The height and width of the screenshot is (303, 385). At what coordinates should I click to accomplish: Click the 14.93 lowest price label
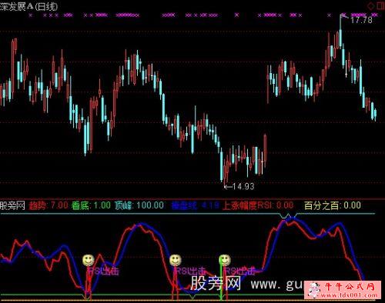(x=243, y=187)
